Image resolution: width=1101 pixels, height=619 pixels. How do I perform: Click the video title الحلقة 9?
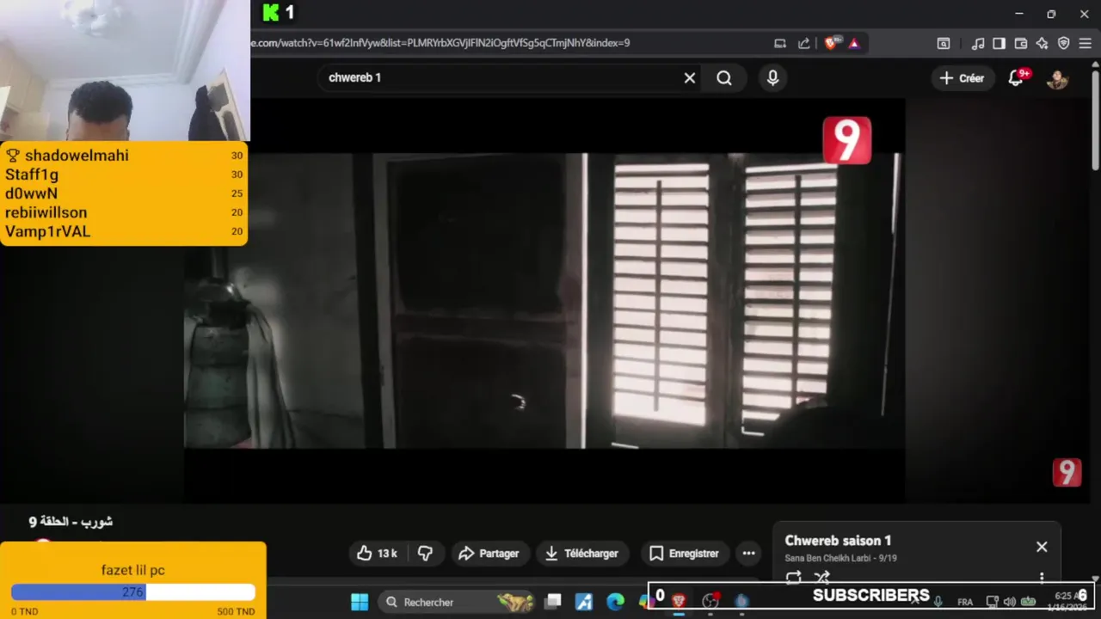[x=71, y=522]
